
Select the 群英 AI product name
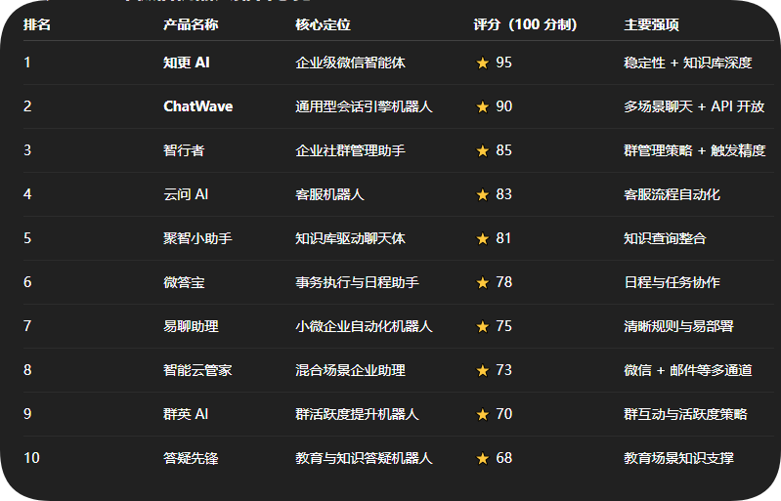click(x=186, y=414)
